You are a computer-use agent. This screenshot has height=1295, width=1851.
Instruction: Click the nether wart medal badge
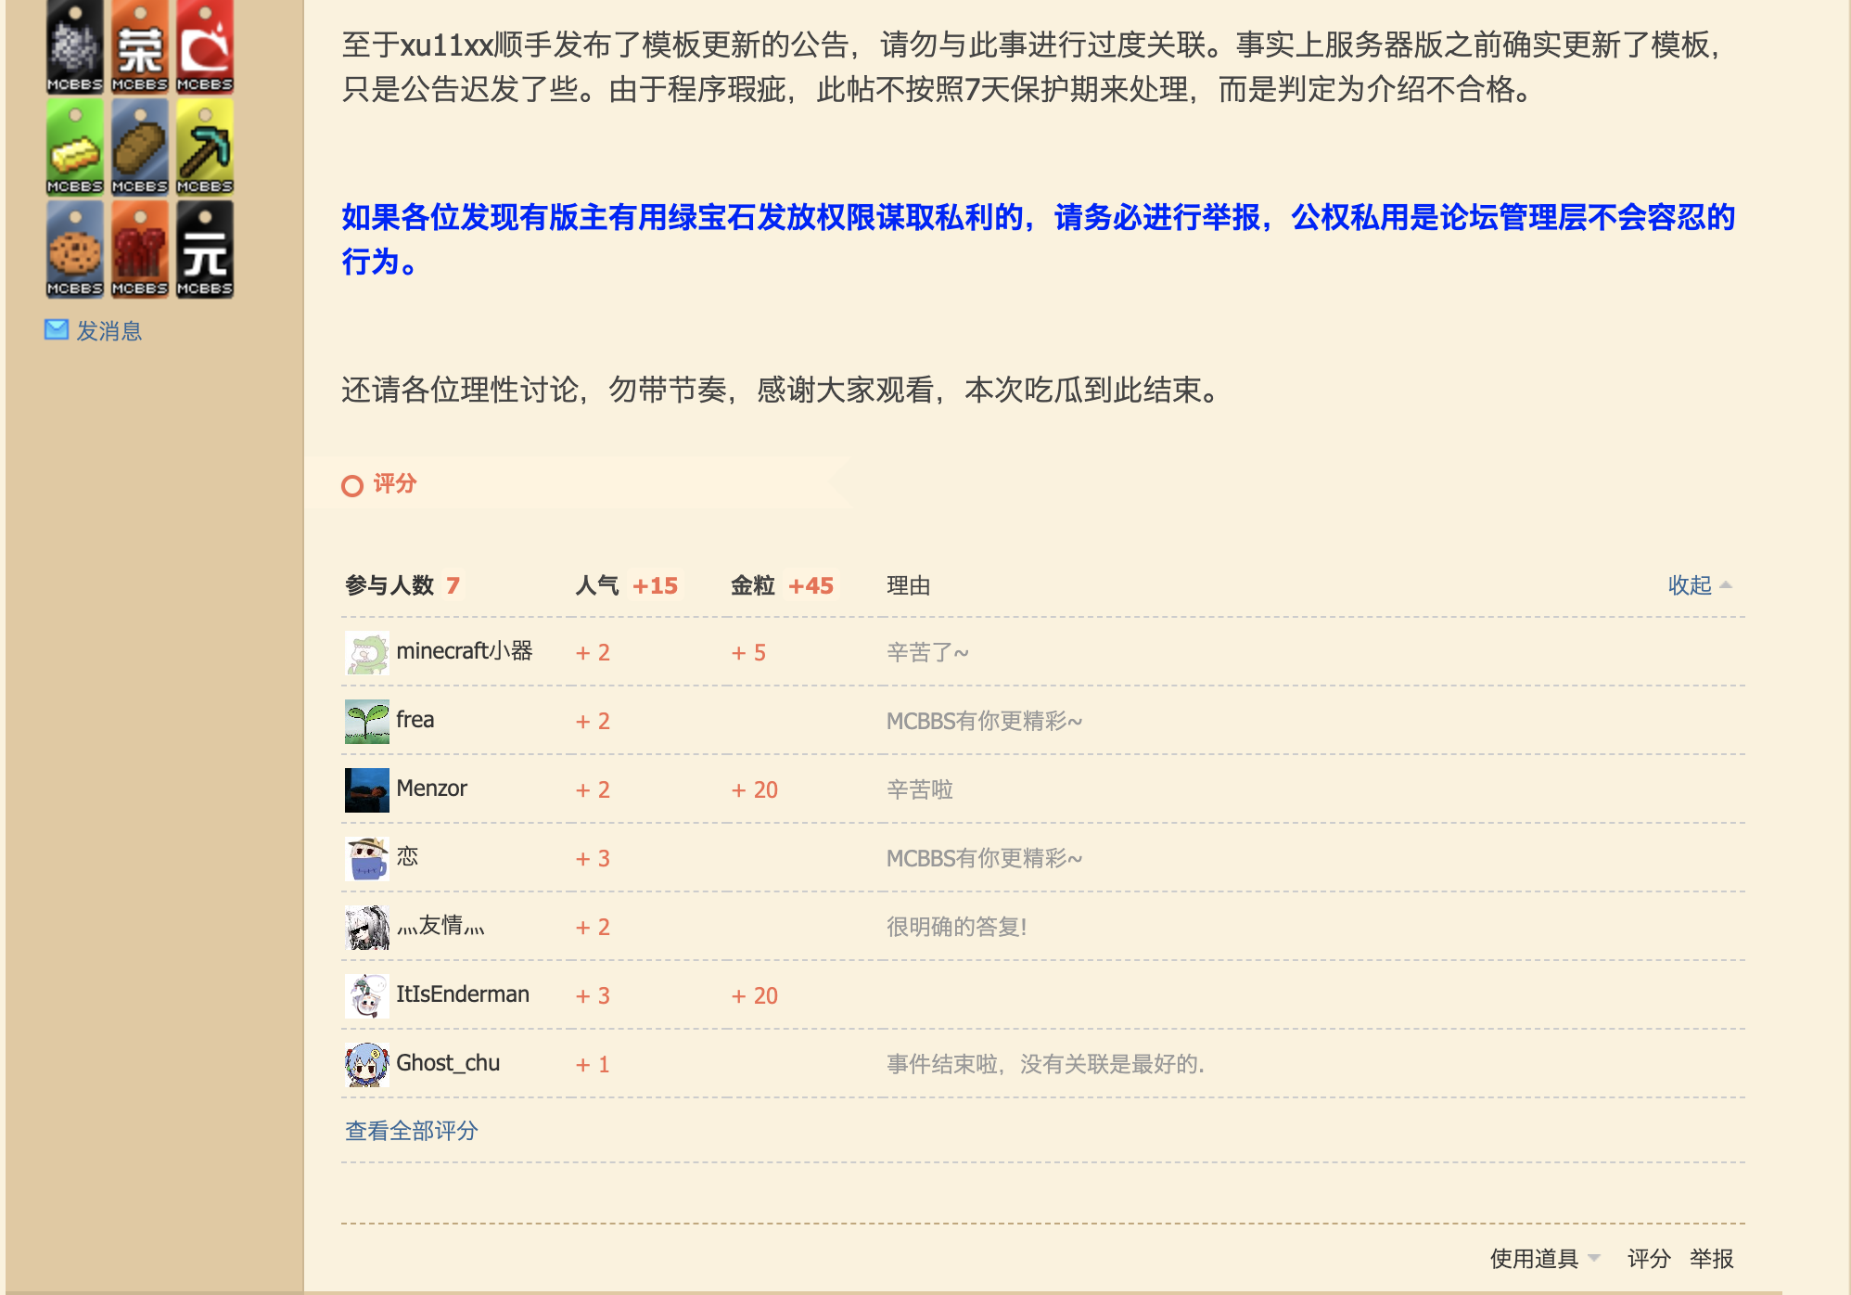coord(140,249)
